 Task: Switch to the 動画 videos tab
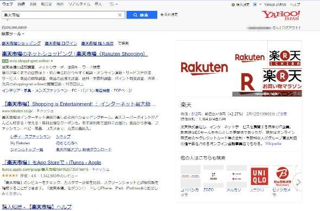(x=33, y=4)
